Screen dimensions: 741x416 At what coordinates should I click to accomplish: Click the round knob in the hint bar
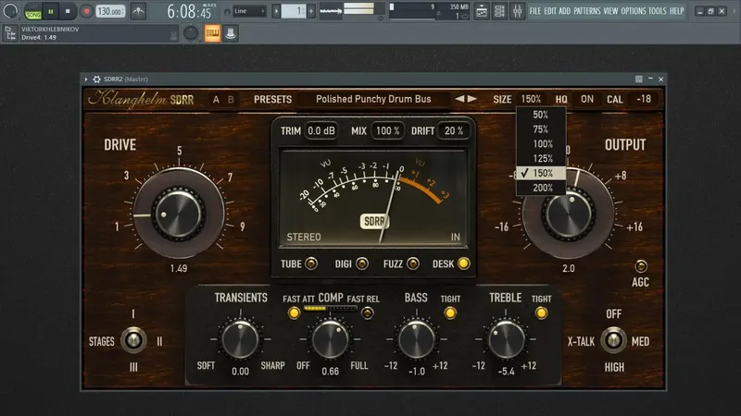(x=191, y=33)
